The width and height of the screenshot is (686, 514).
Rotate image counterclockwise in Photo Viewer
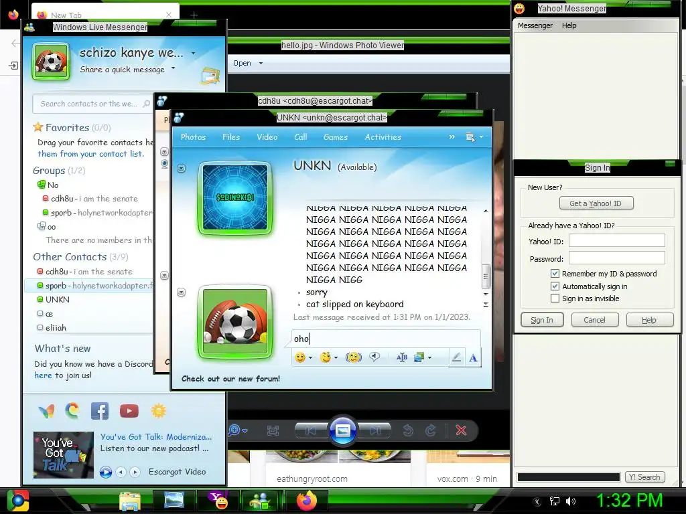[408, 431]
